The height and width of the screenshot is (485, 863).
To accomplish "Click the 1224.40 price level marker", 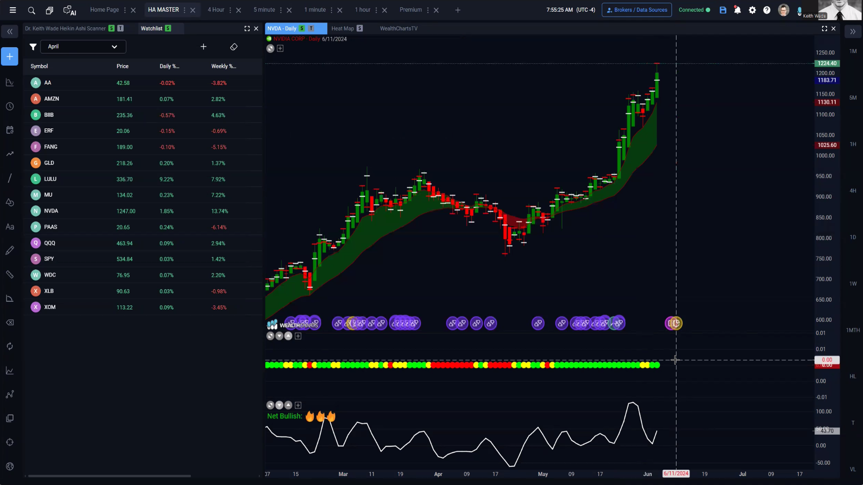I will click(827, 63).
